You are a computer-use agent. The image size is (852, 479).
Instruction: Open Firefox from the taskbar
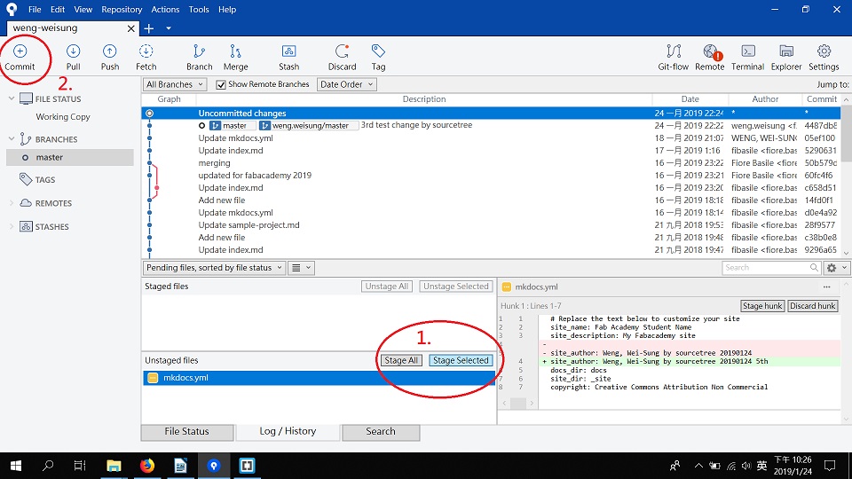146,466
